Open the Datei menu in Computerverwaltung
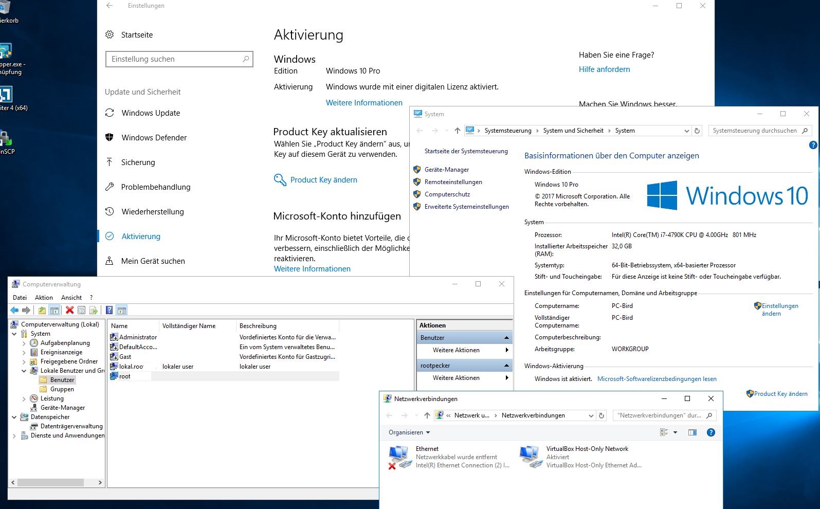This screenshot has width=820, height=509. tap(20, 298)
